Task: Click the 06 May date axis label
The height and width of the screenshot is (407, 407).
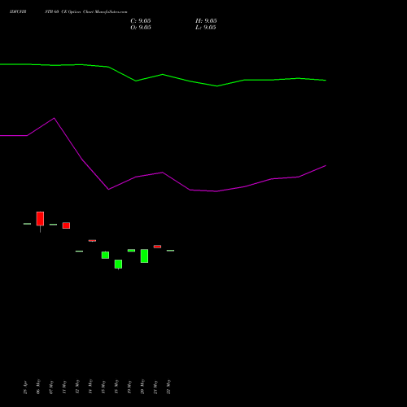Action: (38, 387)
